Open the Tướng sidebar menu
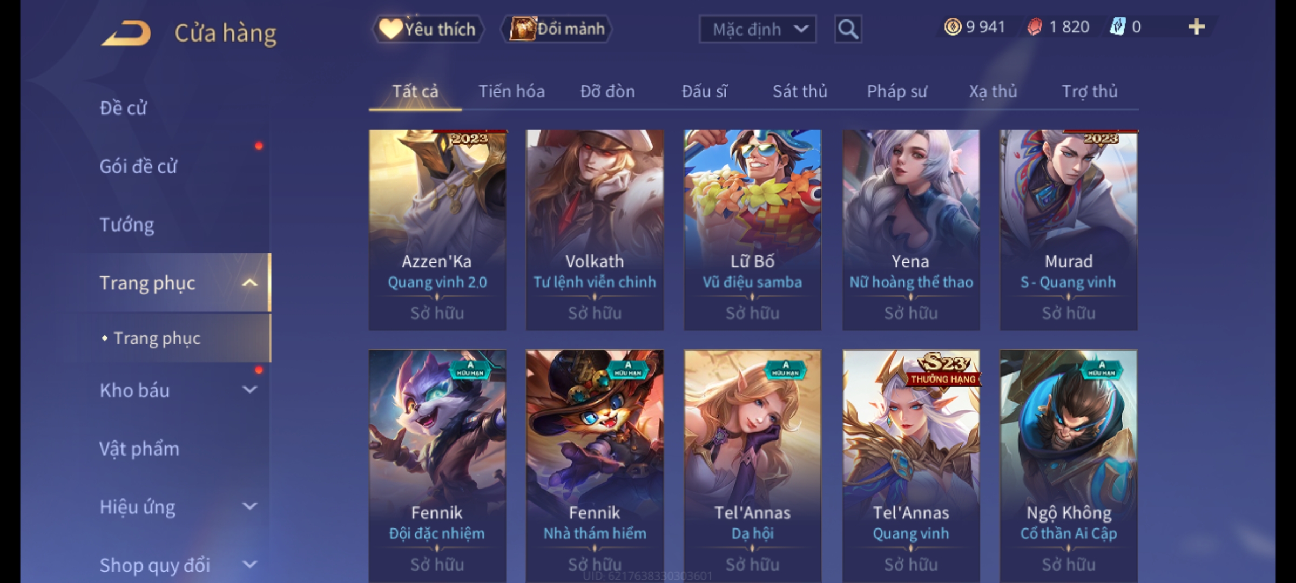Viewport: 1296px width, 583px height. pos(126,225)
